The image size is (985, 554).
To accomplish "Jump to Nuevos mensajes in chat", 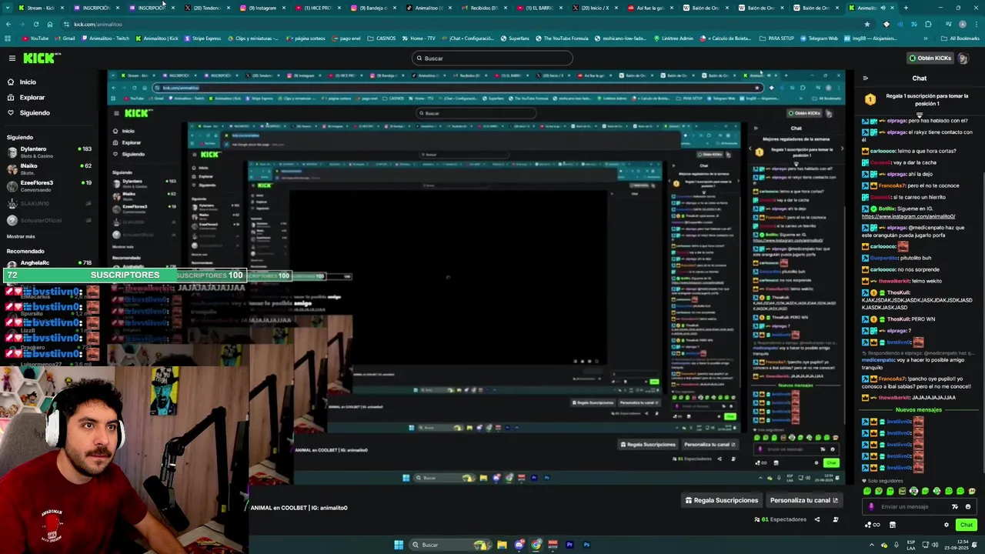I will (919, 410).
